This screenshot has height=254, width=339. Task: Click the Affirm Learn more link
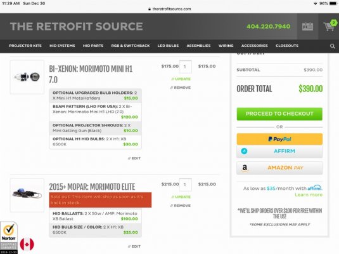309,195
